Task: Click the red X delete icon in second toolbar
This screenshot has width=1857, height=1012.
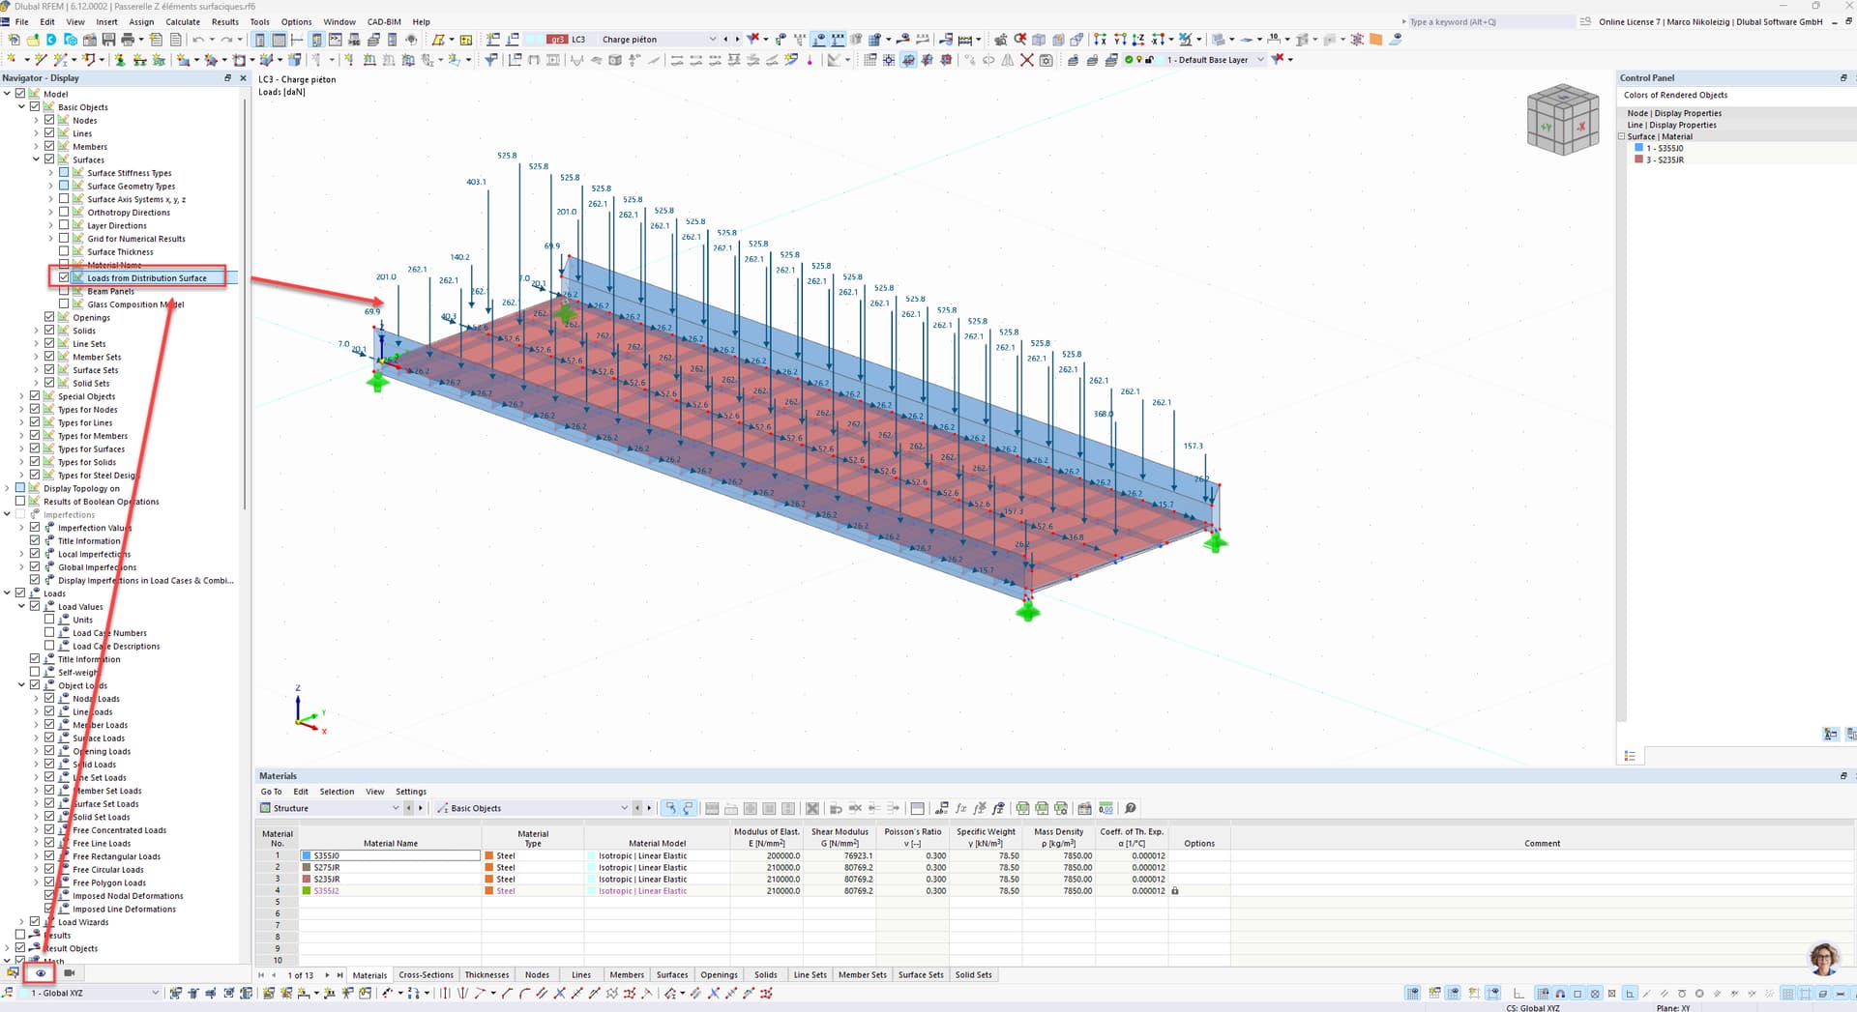Action: tap(1027, 60)
